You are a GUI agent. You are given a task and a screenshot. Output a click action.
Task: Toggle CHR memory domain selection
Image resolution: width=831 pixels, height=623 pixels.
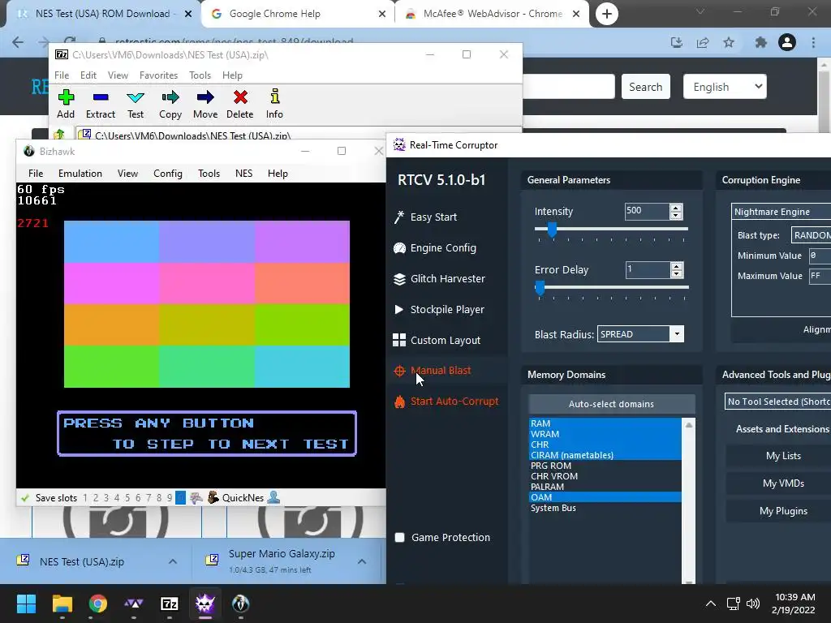click(x=605, y=445)
